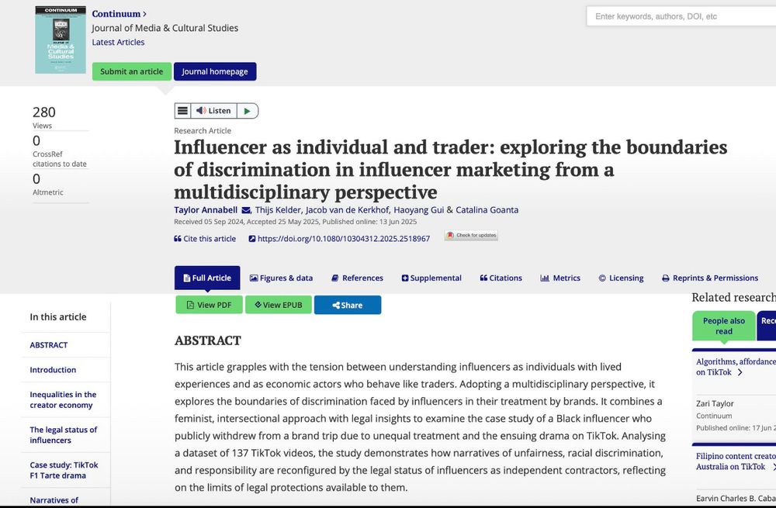Open the Journal homepage button

tap(215, 71)
